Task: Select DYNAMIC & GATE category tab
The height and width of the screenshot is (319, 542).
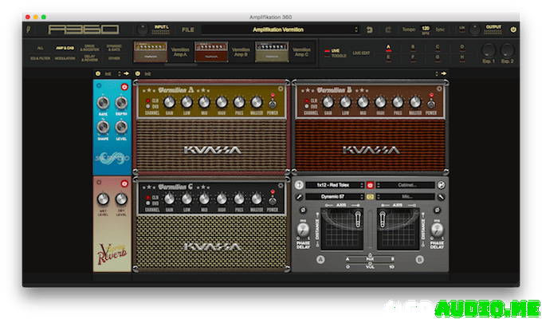Action: click(114, 48)
